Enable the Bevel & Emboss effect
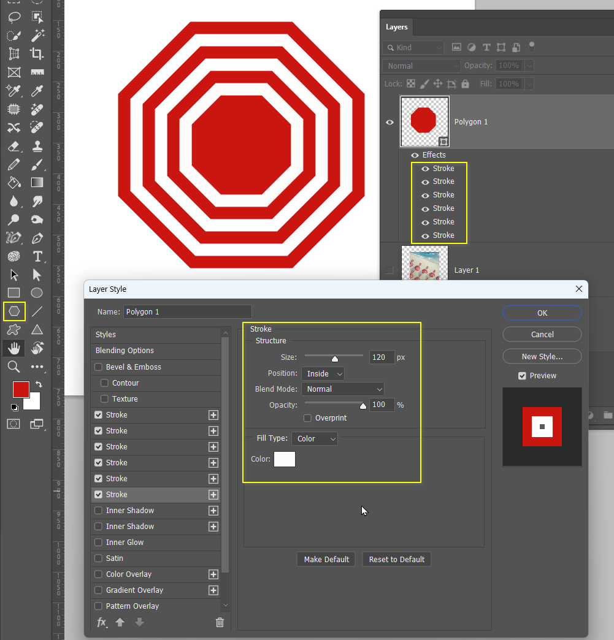 (98, 367)
